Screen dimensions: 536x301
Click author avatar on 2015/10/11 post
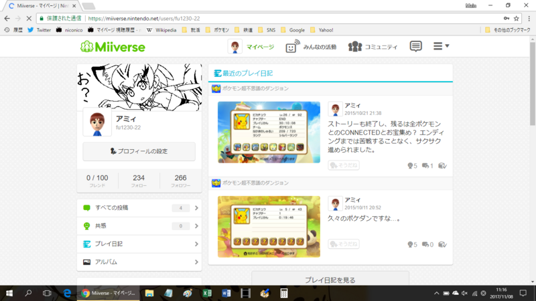[x=335, y=204]
